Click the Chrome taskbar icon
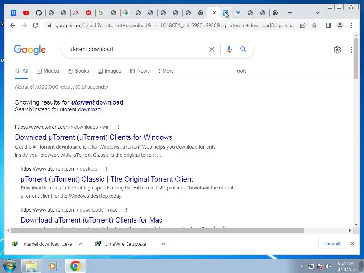 [x=76, y=266]
